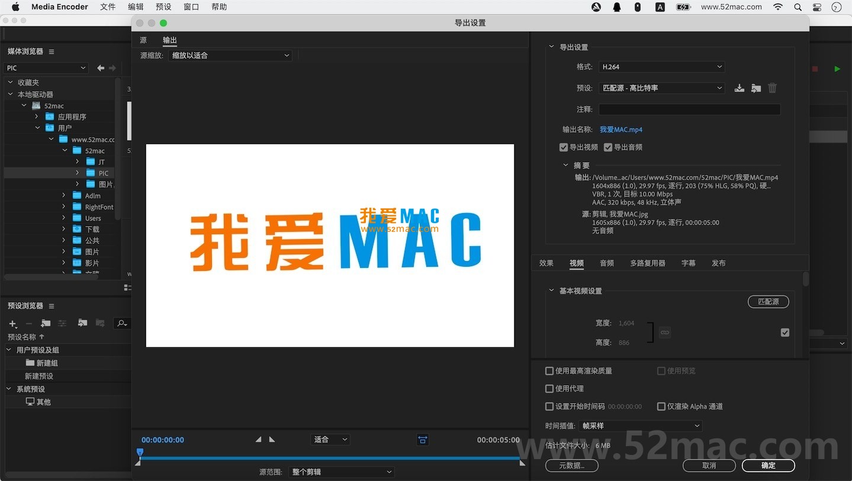Click the list view icon under media browser
This screenshot has width=852, height=481.
click(x=127, y=288)
